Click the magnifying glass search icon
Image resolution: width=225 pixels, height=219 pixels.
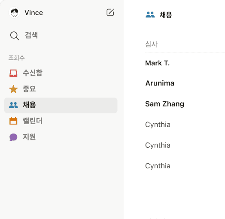coord(15,36)
